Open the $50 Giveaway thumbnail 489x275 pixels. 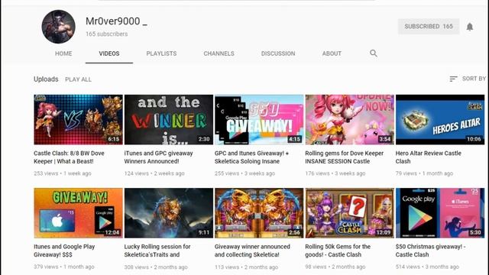click(x=259, y=120)
